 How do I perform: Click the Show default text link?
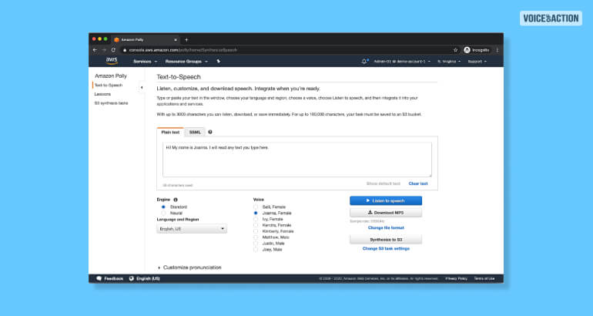click(383, 183)
